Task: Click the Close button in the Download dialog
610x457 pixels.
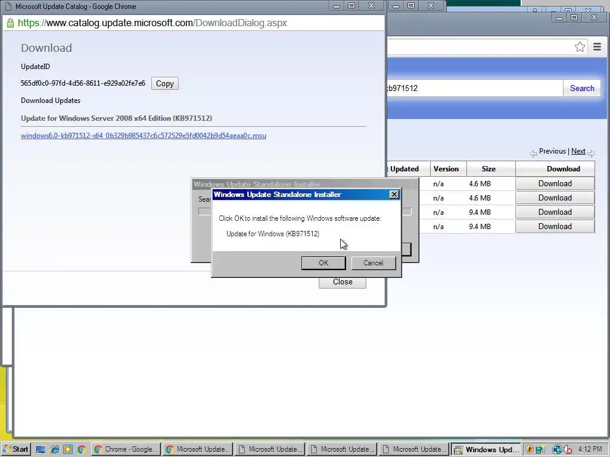Action: (x=343, y=281)
